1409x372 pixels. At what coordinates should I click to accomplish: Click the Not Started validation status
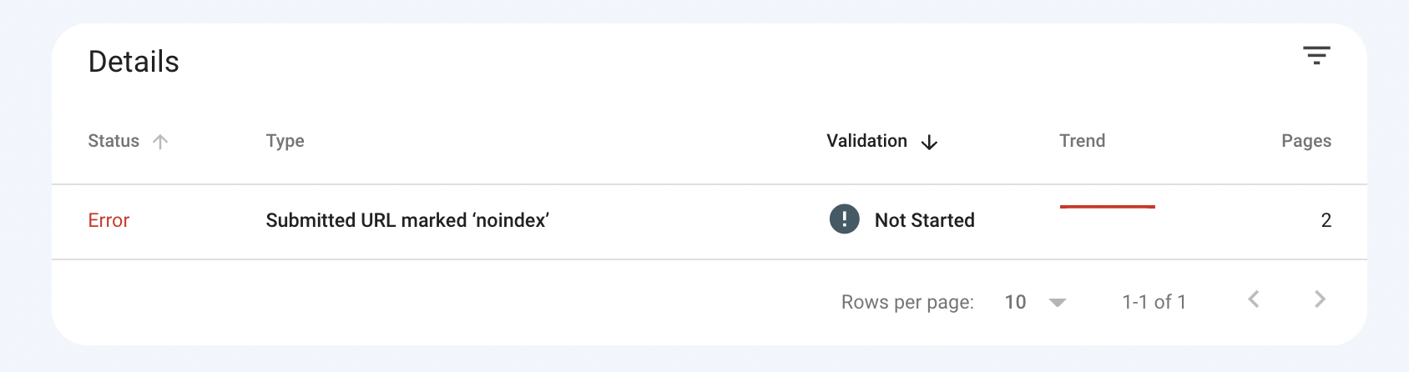coord(924,220)
